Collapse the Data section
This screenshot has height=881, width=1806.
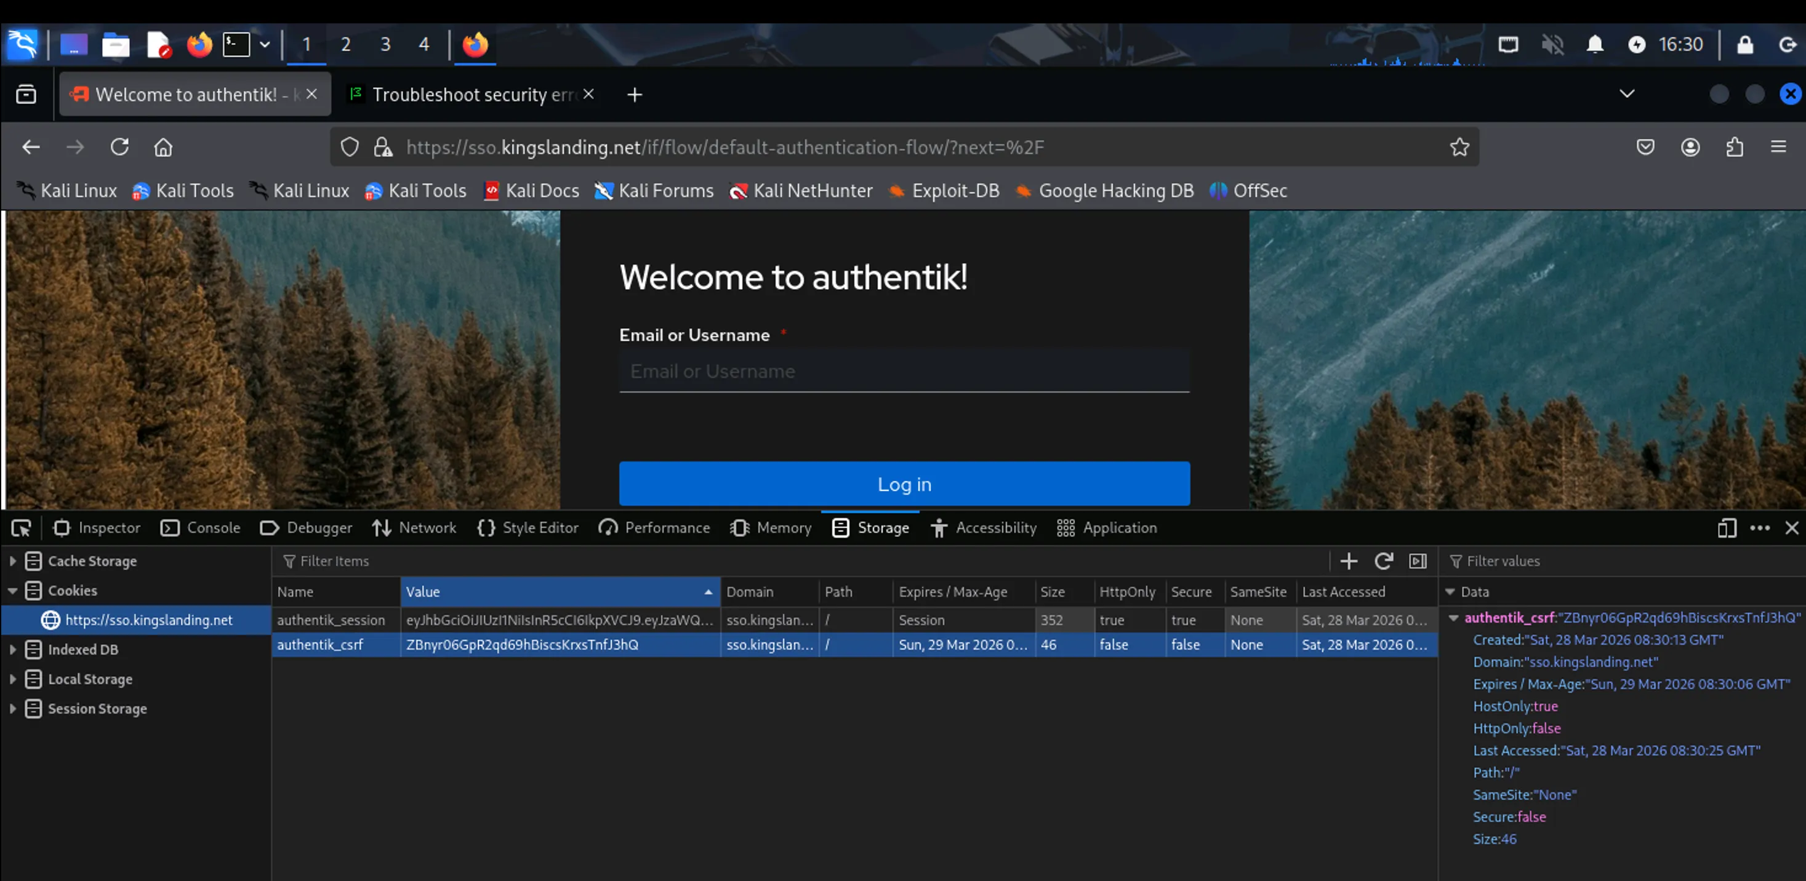[1450, 592]
